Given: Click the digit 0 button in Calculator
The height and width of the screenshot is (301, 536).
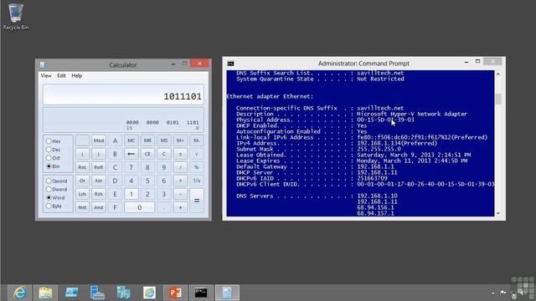Looking at the screenshot, I should [139, 207].
